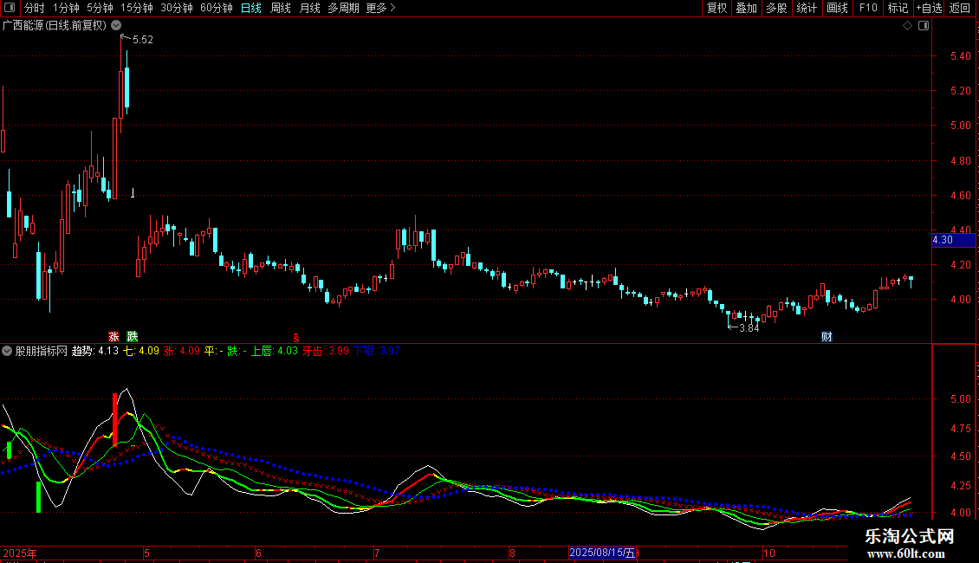Switch to 5分钟 period
979x563 pixels.
pos(100,8)
